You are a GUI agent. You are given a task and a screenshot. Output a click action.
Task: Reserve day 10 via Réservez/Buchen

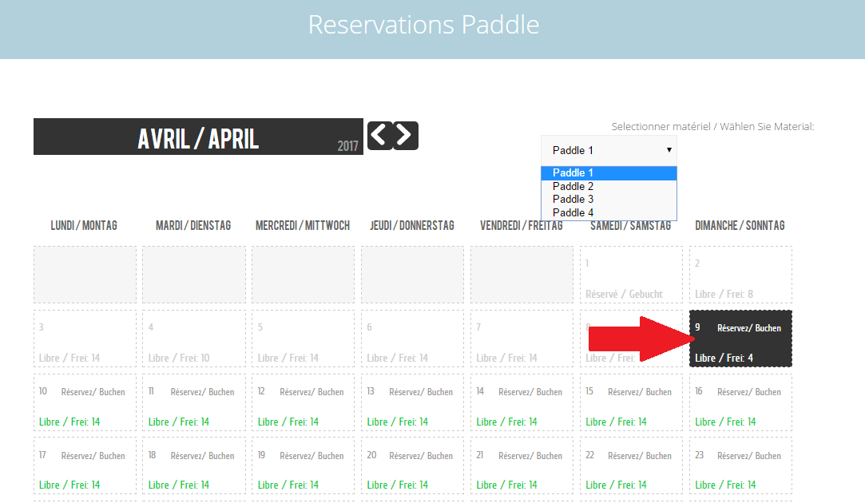[x=93, y=392]
